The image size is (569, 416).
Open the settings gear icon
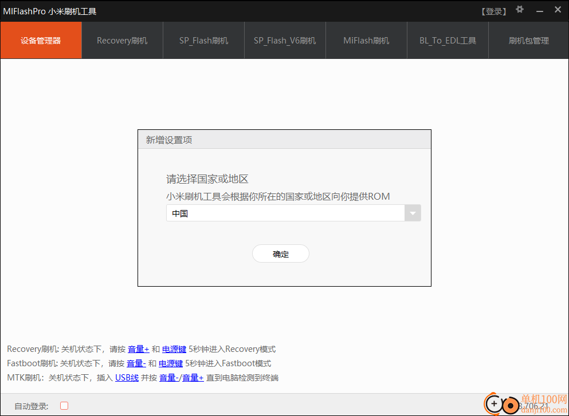click(520, 10)
